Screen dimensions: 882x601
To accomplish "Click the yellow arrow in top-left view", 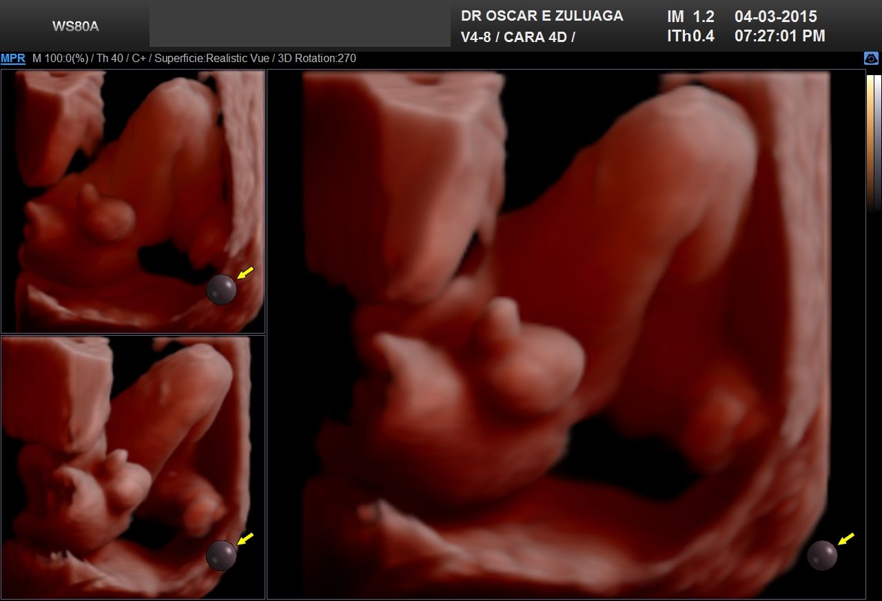I will pyautogui.click(x=245, y=272).
